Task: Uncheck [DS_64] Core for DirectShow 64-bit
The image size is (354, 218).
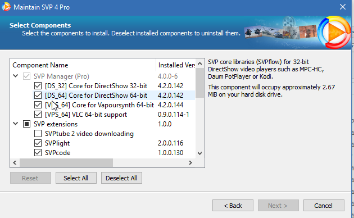Action: (38, 96)
